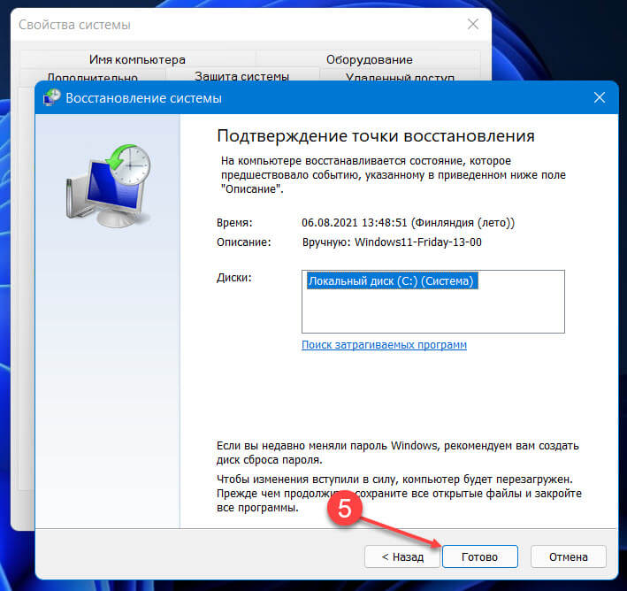Select Локальный диск (C:) (Система) in disks list
Image resolution: width=627 pixels, height=591 pixels.
[x=393, y=280]
